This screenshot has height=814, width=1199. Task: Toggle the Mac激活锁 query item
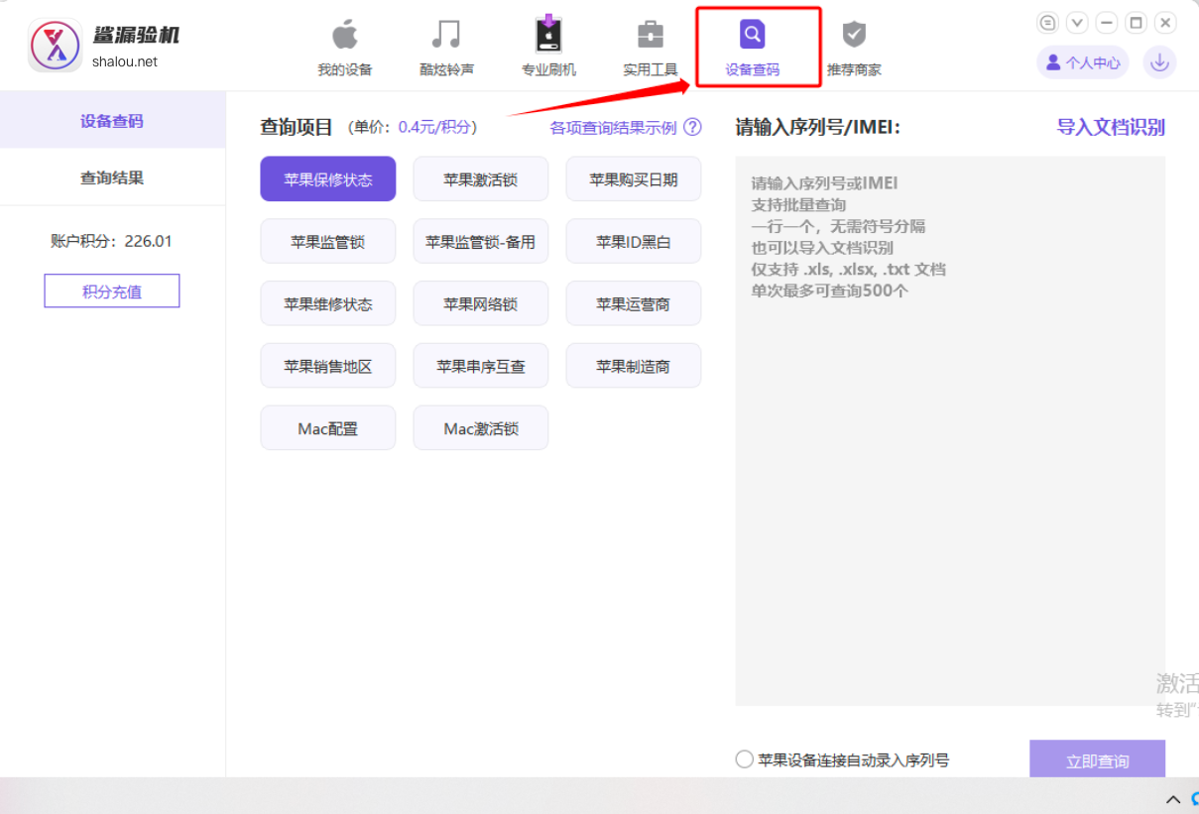coord(480,427)
